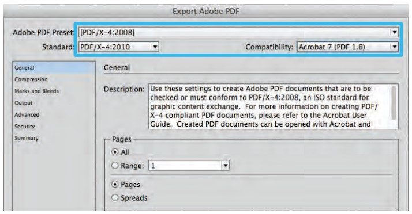Screen dimensions: 412x214
Task: Click the Adobe PDF Preset label
Action: 43,32
